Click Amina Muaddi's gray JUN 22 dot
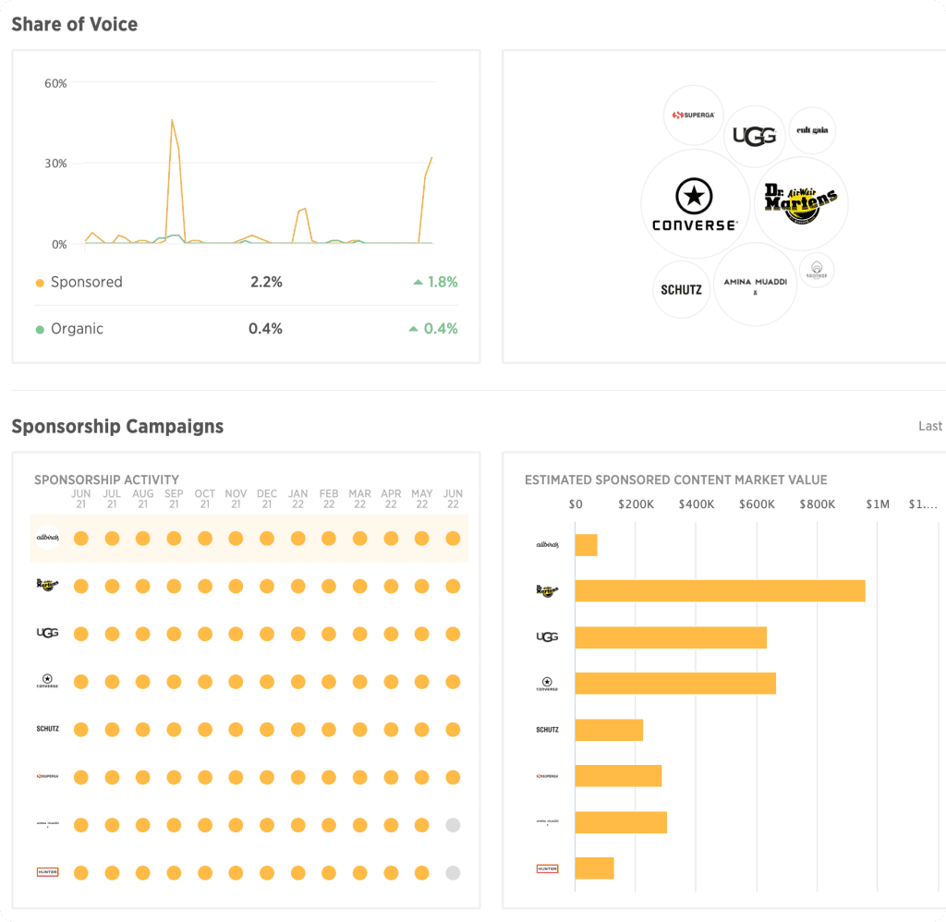946x922 pixels. click(453, 825)
